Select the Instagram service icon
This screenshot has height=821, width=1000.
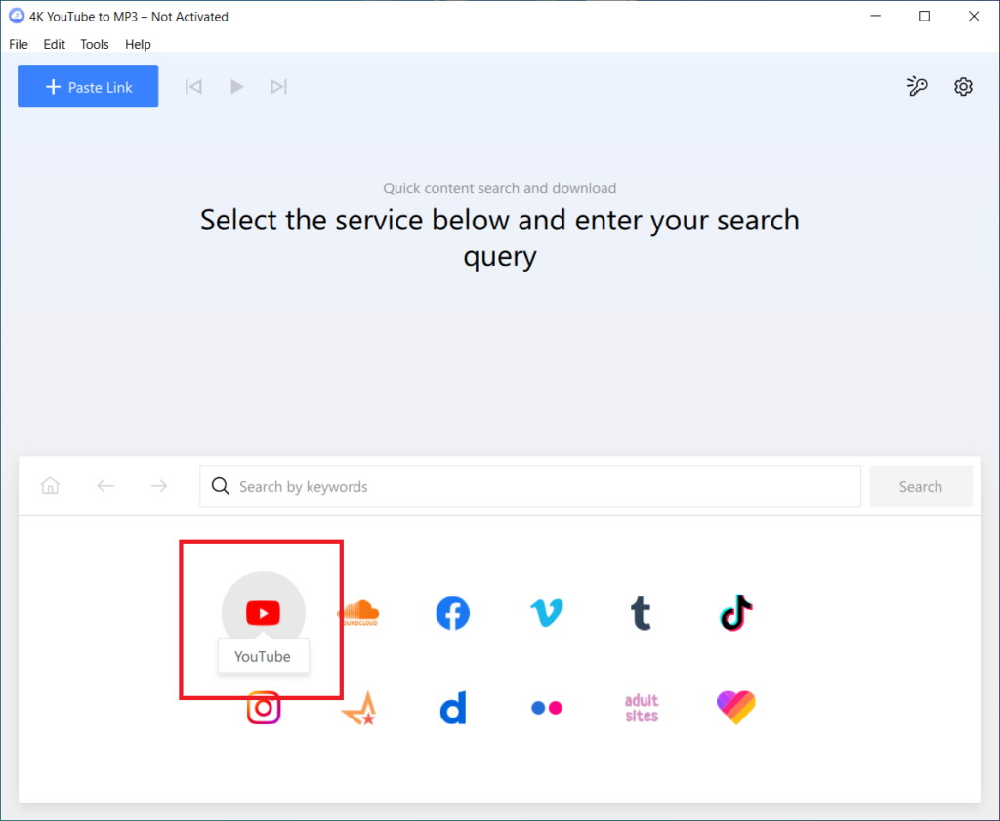pyautogui.click(x=264, y=708)
